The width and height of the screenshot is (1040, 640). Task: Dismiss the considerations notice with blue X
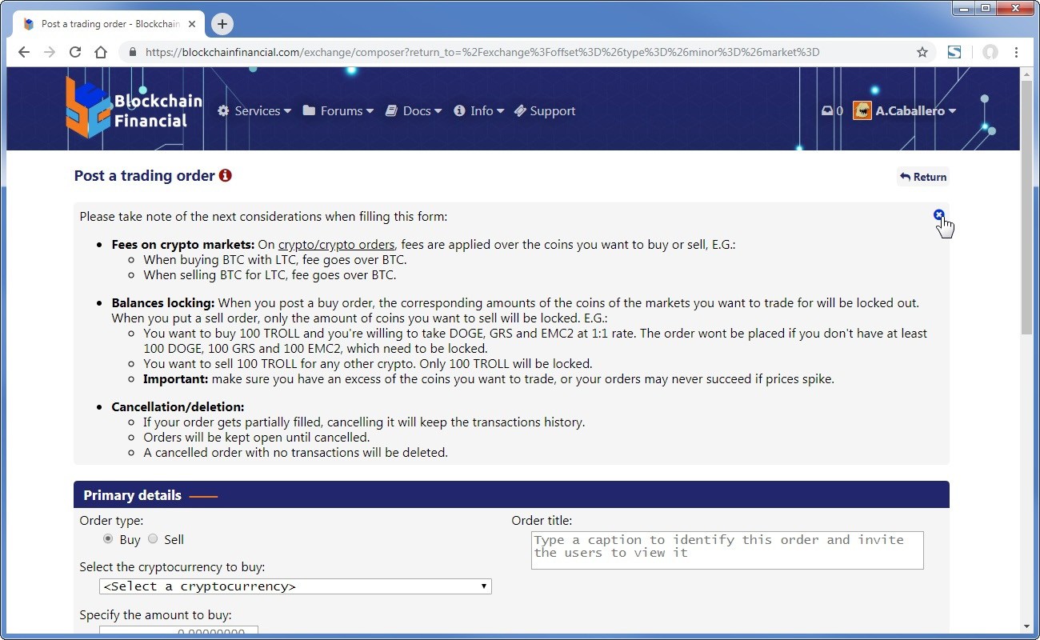coord(938,214)
